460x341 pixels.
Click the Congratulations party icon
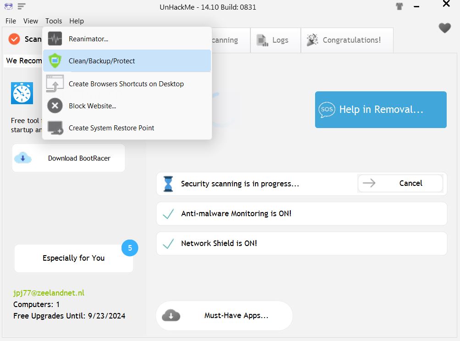[312, 40]
